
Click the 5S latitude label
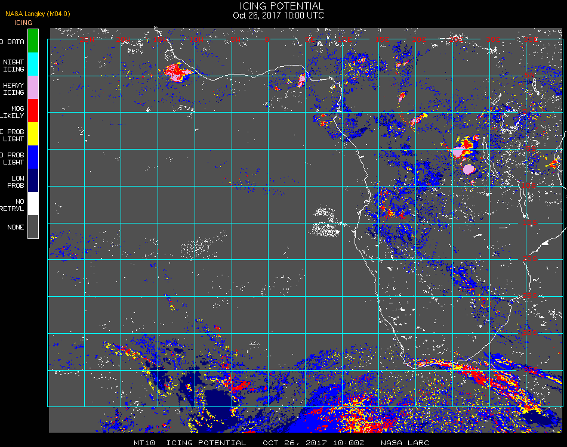click(531, 148)
